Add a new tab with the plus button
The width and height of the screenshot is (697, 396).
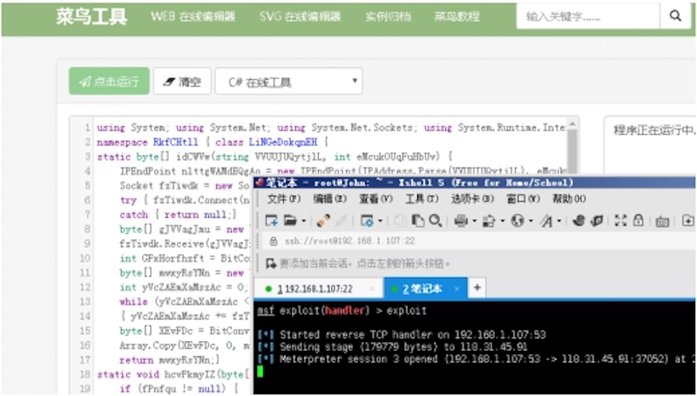point(477,288)
